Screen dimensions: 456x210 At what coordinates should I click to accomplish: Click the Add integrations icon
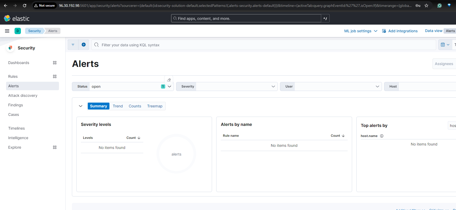(384, 31)
